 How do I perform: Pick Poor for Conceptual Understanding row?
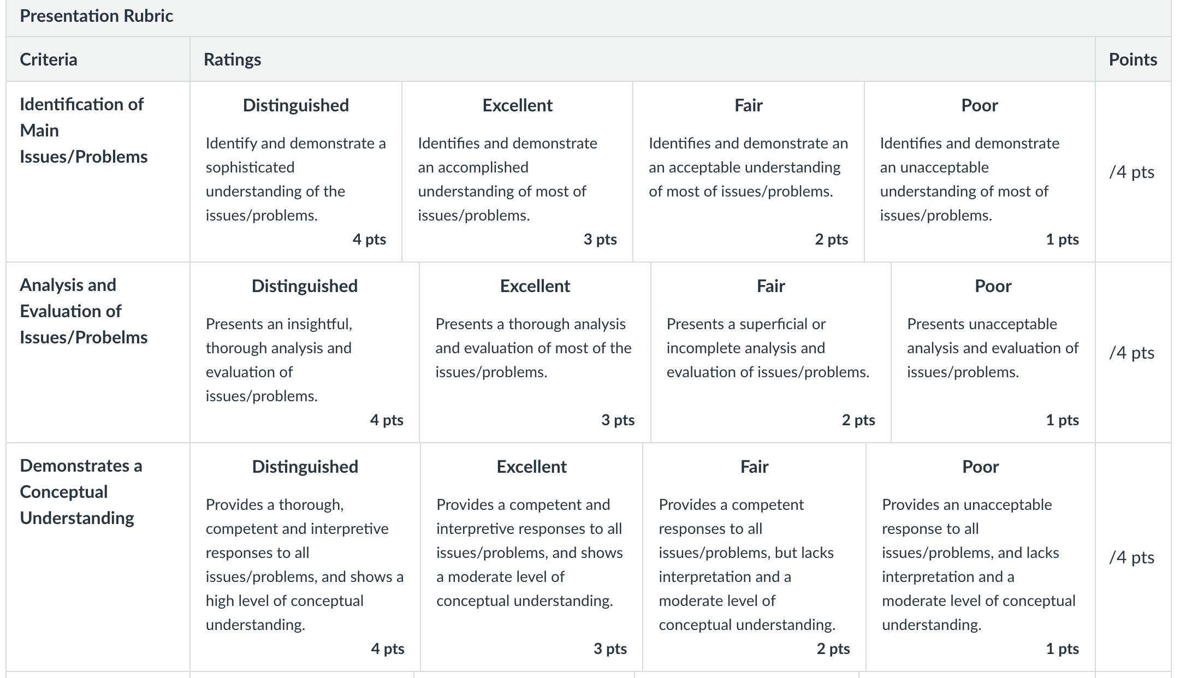click(x=981, y=557)
